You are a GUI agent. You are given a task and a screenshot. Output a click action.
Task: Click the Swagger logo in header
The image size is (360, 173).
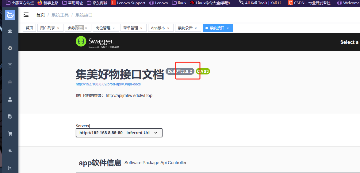tap(97, 42)
